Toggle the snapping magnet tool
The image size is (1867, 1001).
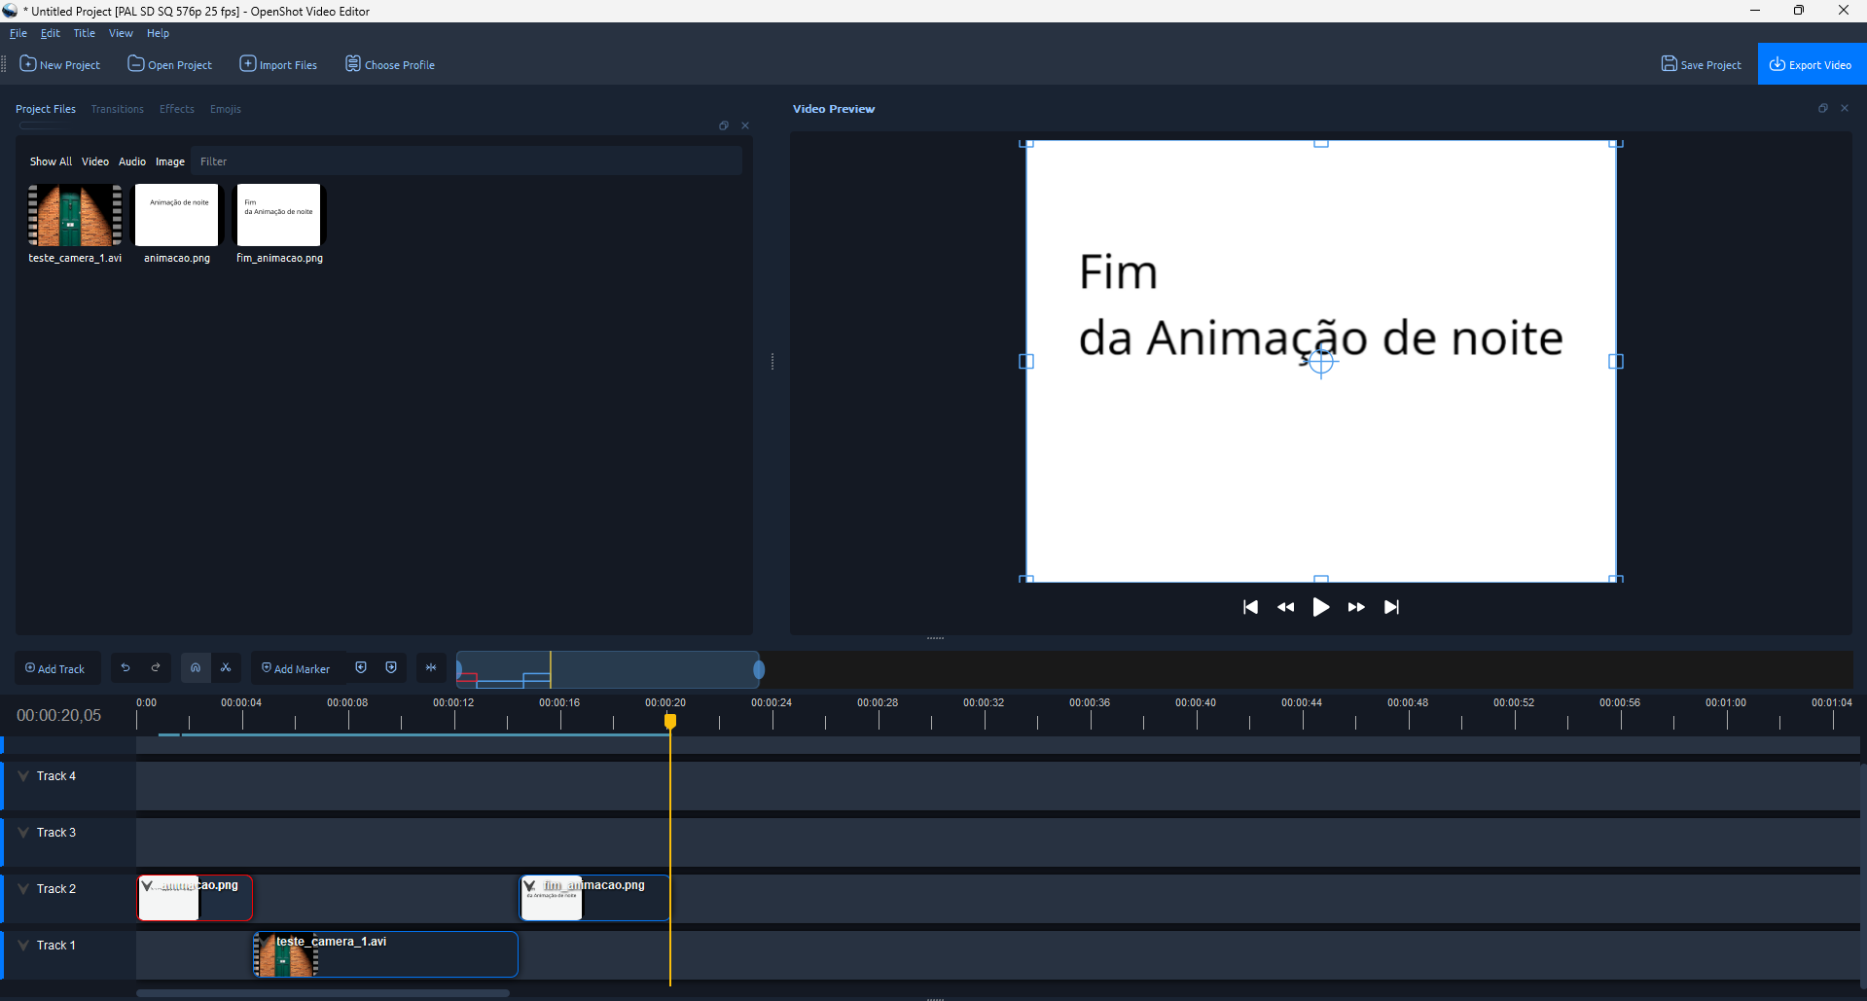pyautogui.click(x=196, y=667)
